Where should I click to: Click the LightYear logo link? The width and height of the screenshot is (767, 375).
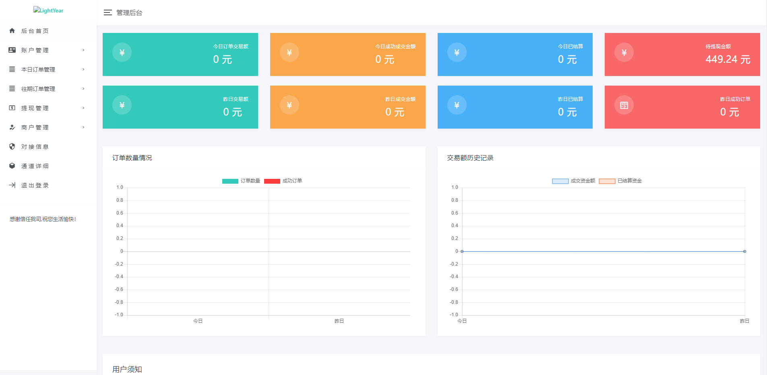[48, 10]
